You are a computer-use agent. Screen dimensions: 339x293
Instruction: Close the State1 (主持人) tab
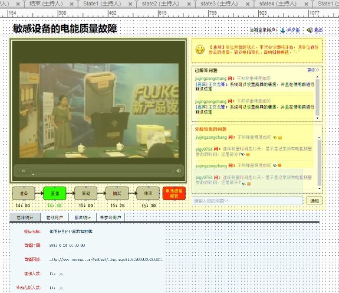click(x=130, y=4)
